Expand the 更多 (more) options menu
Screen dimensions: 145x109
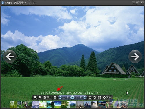pos(107,97)
